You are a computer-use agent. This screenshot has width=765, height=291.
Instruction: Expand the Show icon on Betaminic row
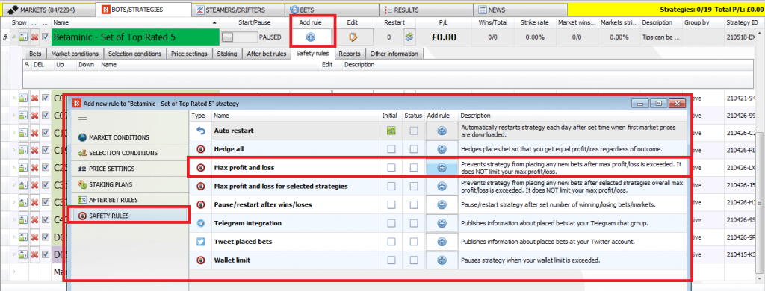click(x=23, y=37)
